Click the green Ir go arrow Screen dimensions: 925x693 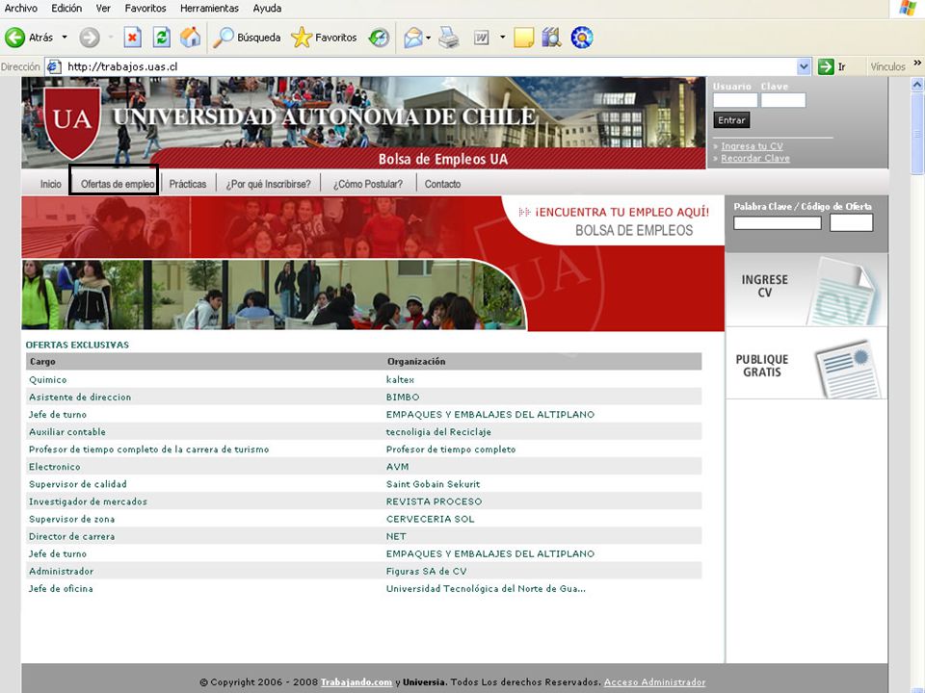pos(826,66)
